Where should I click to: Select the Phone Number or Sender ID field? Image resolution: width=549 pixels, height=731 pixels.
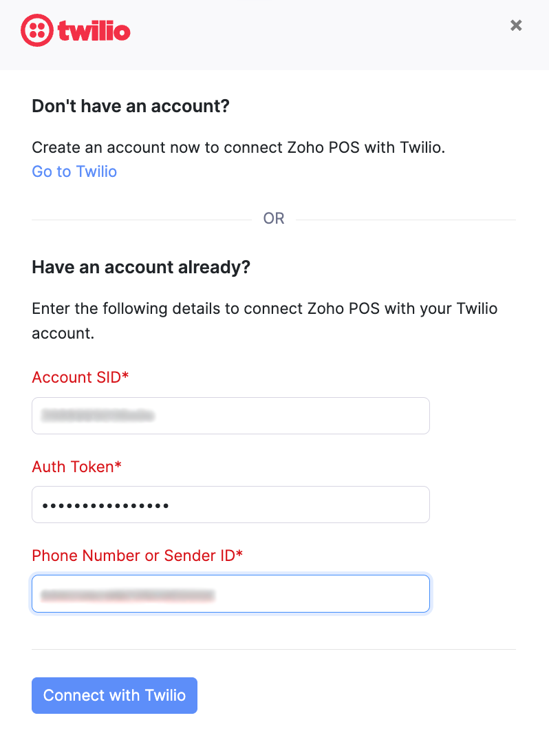tap(230, 594)
